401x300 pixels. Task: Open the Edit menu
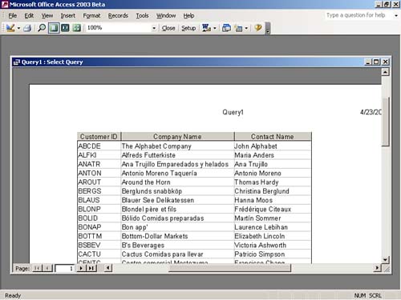[29, 16]
